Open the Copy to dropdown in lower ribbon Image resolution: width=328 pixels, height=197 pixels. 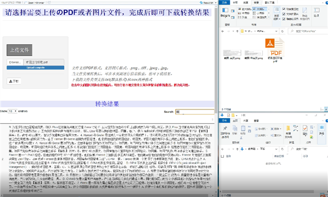[x=262, y=136]
